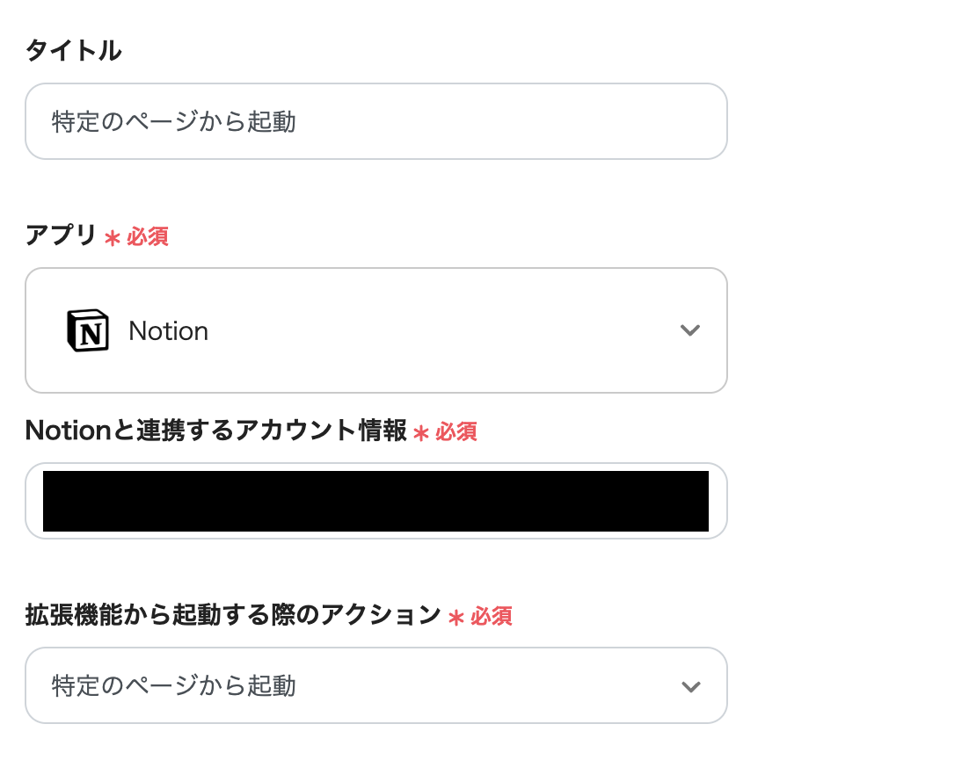Viewport: 969px width, 782px height.
Task: Expand the アプリ dropdown chevron
Action: click(690, 330)
